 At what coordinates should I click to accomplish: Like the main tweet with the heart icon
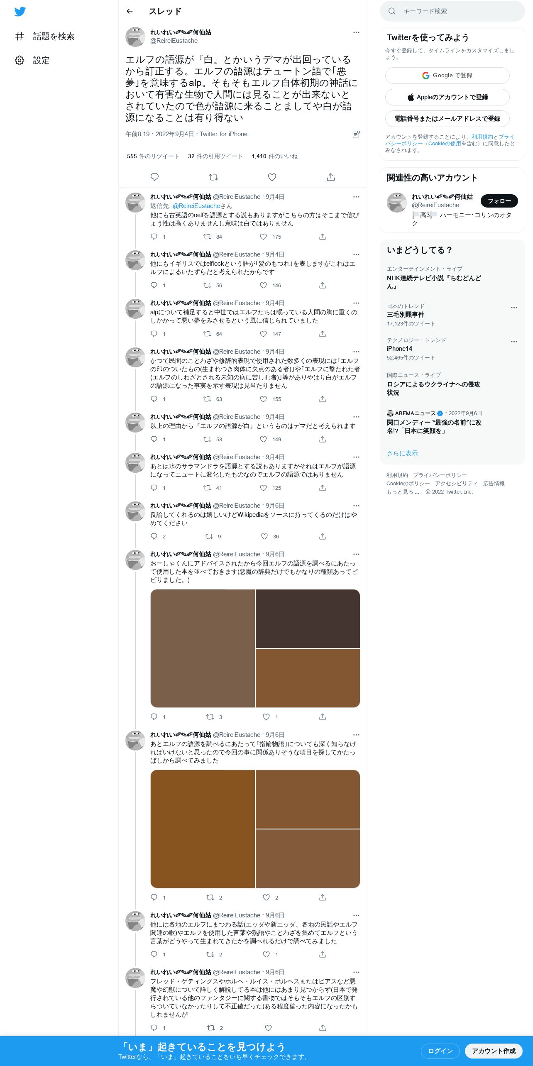click(272, 177)
